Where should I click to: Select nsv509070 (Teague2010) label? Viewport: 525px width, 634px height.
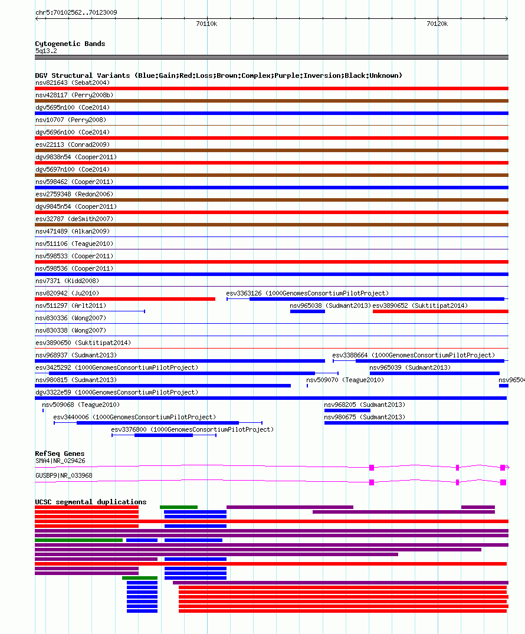345,380
